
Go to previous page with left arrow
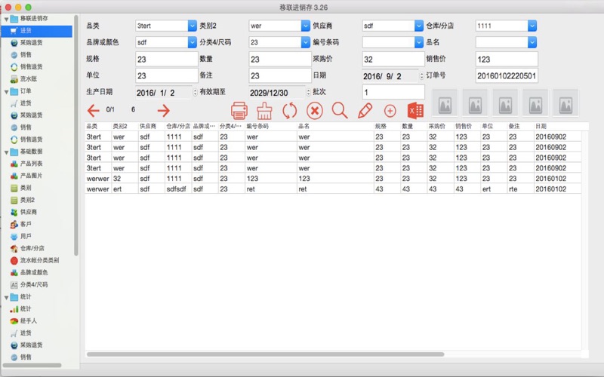point(94,111)
